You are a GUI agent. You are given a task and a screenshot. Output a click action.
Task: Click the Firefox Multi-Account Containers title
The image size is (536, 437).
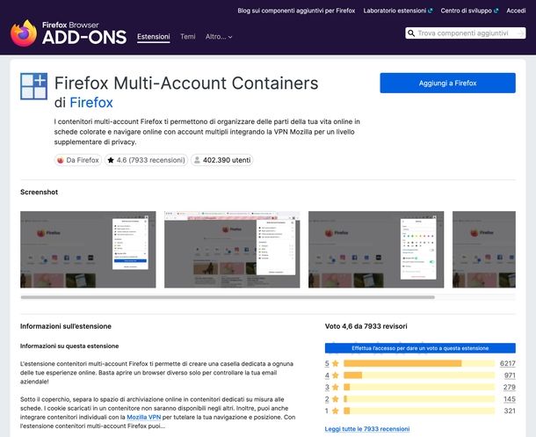coord(186,83)
